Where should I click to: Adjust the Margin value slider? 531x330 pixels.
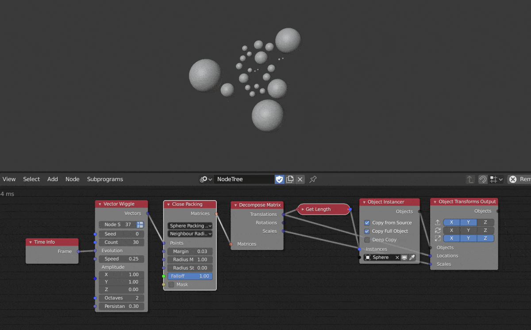pyautogui.click(x=190, y=251)
